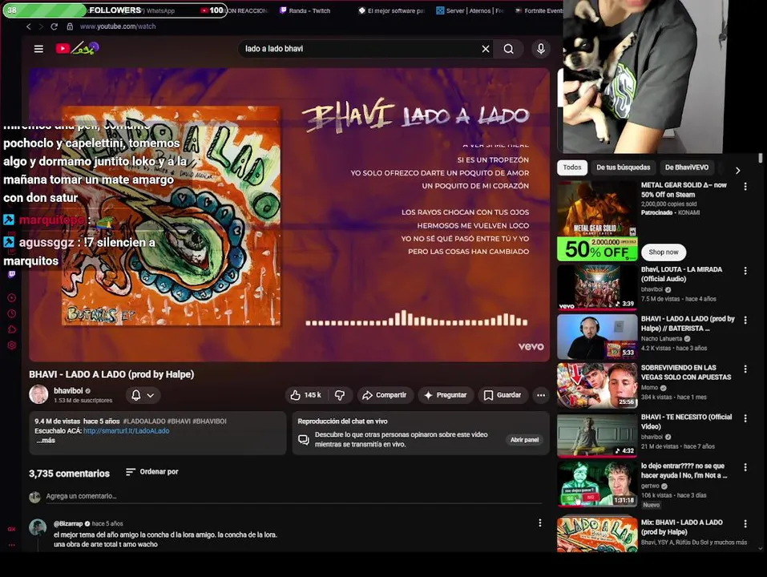
Task: Open options for 'lo dejo entrar' video
Action: 745,467
